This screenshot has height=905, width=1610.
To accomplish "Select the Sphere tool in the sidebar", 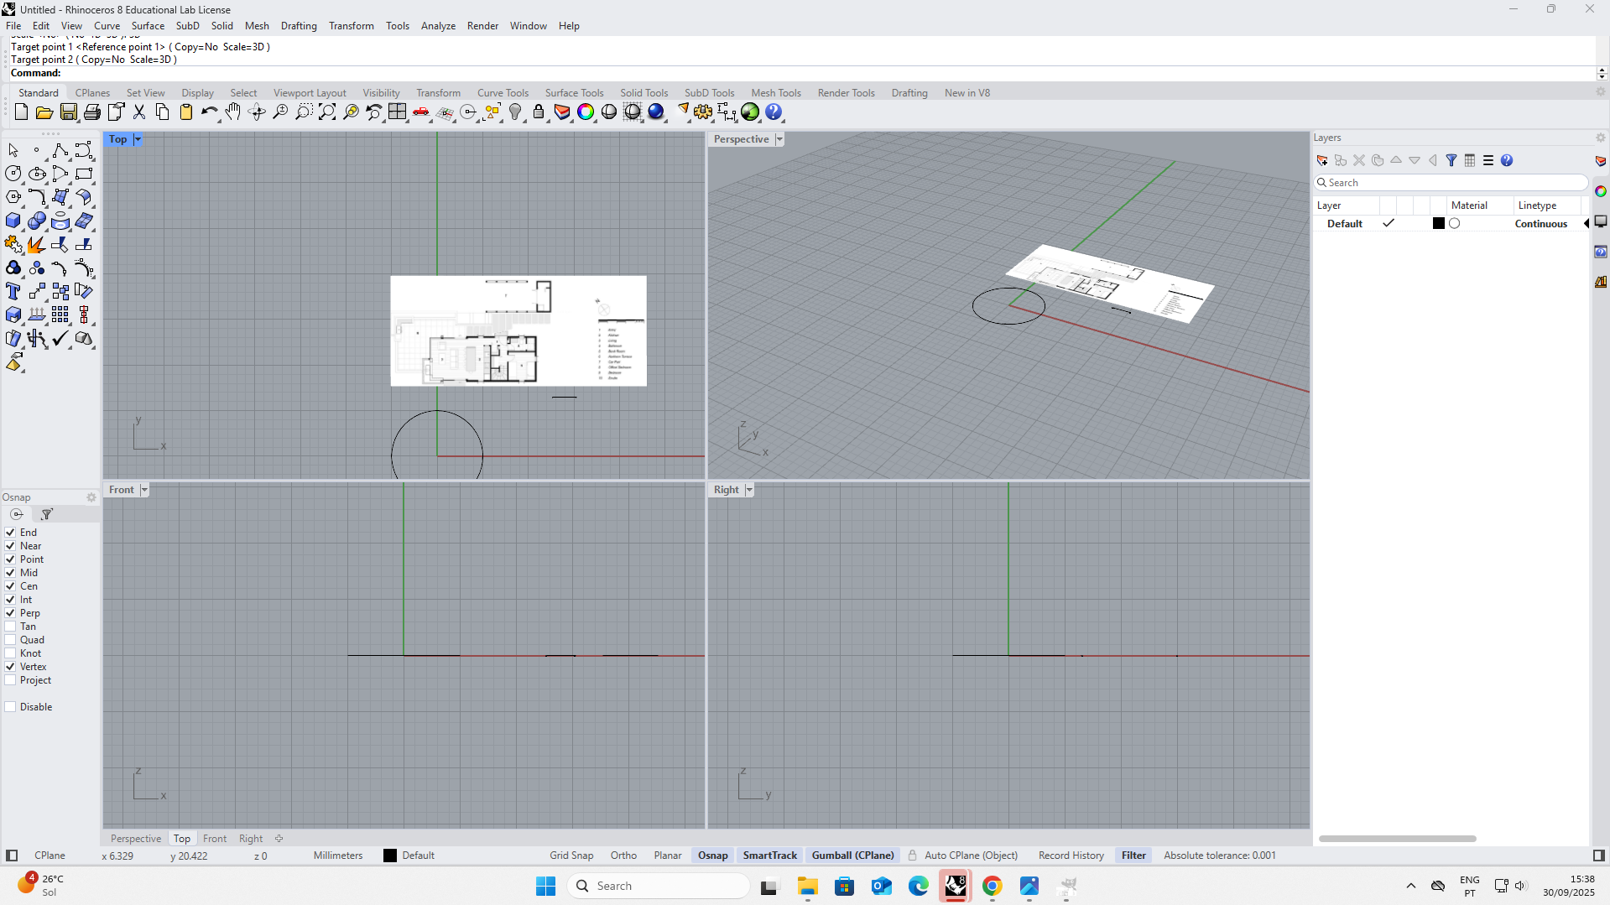I will [37, 221].
